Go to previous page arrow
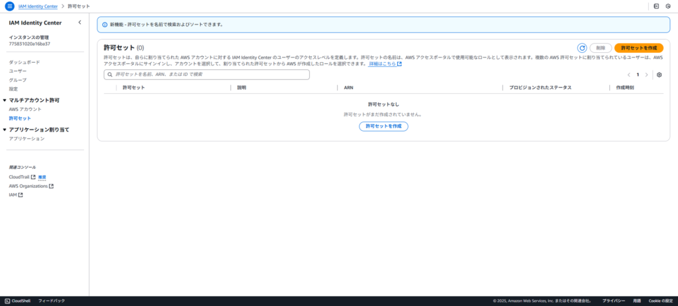 (629, 75)
